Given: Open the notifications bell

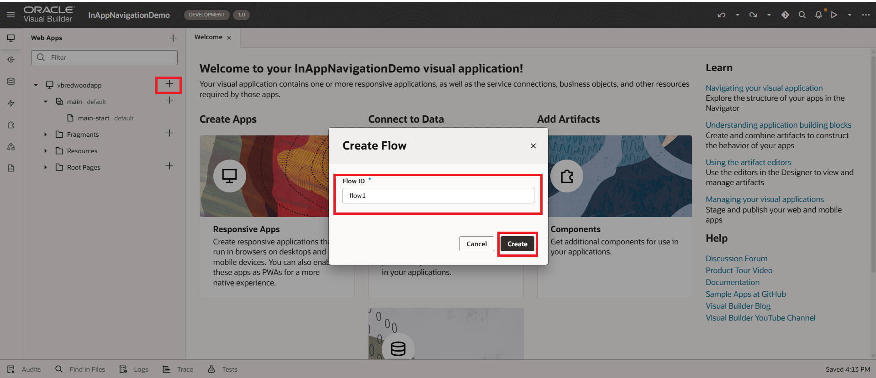Looking at the screenshot, I should tap(818, 15).
